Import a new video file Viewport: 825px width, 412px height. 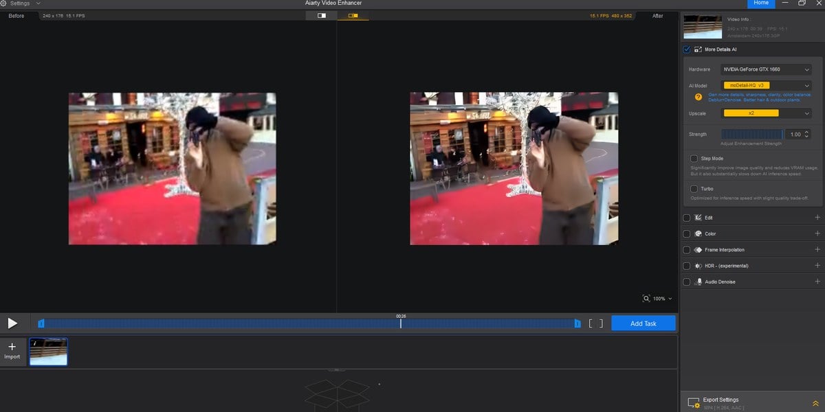(x=12, y=351)
